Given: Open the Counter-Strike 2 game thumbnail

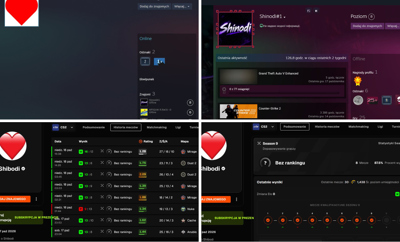Looking at the screenshot, I should click(238, 111).
